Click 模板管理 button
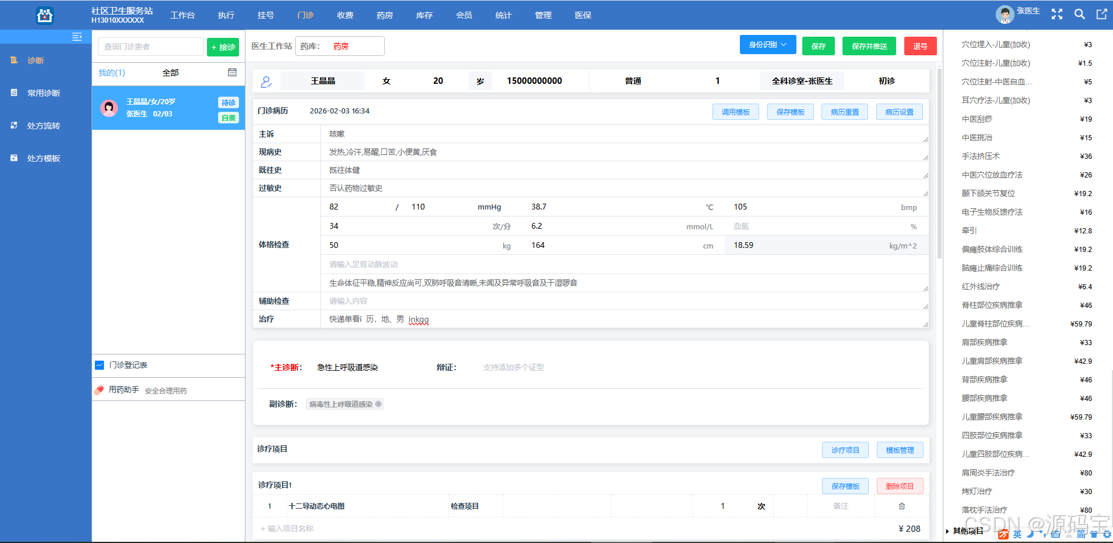The width and height of the screenshot is (1113, 543). click(900, 450)
